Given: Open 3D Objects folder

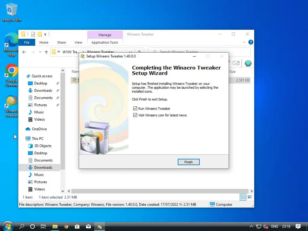Looking at the screenshot, I should click(x=43, y=146).
